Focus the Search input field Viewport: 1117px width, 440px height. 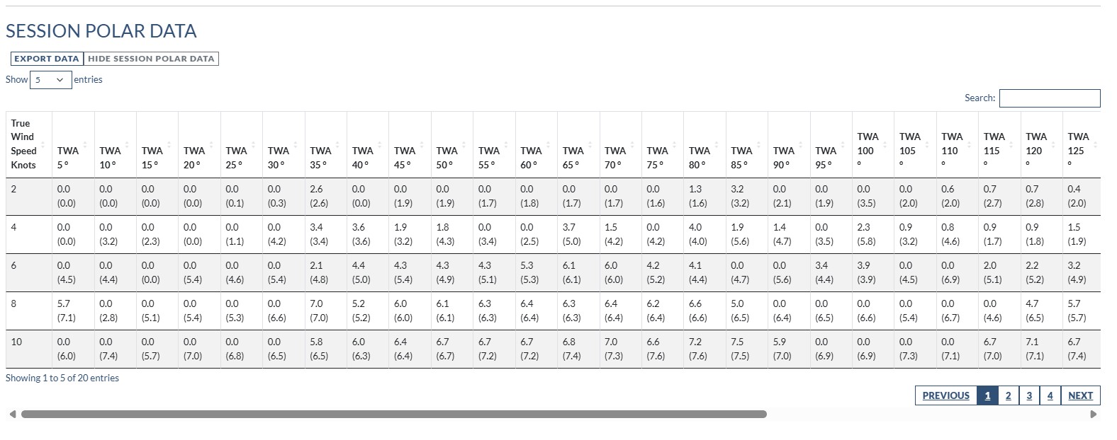point(1049,98)
